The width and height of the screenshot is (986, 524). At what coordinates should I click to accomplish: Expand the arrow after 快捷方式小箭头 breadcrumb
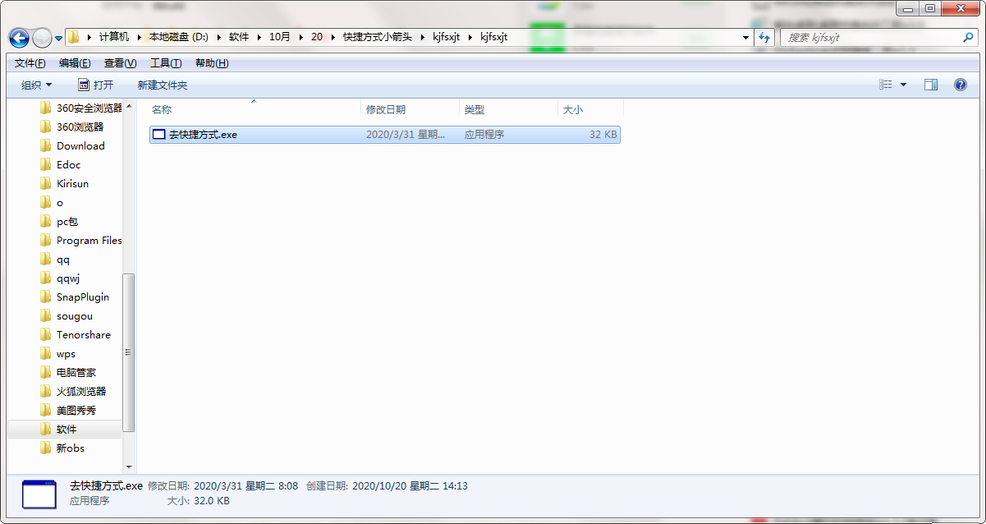[x=423, y=38]
